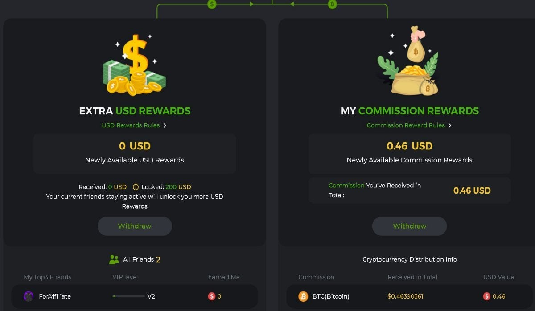Click red dollar icon in Earned Me
This screenshot has width=535, height=311.
(212, 296)
